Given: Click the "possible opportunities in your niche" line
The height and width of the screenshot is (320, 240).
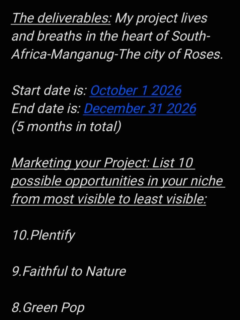Looking at the screenshot, I should tap(117, 181).
